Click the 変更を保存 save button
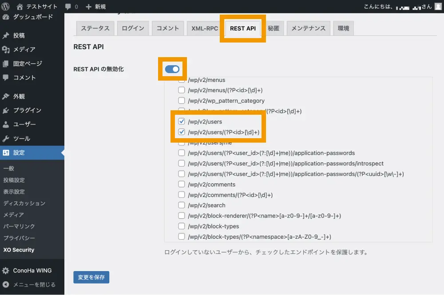Viewport: 444px width, 295px height. click(91, 277)
